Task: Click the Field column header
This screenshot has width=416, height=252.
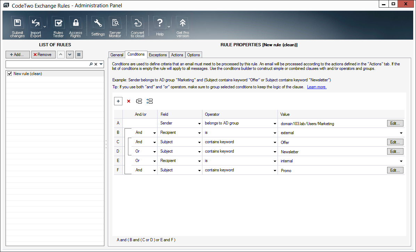Action: (180, 114)
